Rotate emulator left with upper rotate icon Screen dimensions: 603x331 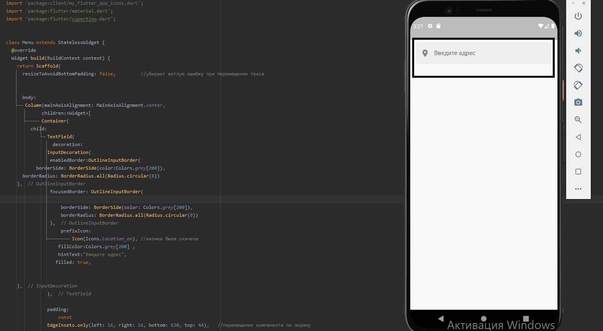[578, 68]
